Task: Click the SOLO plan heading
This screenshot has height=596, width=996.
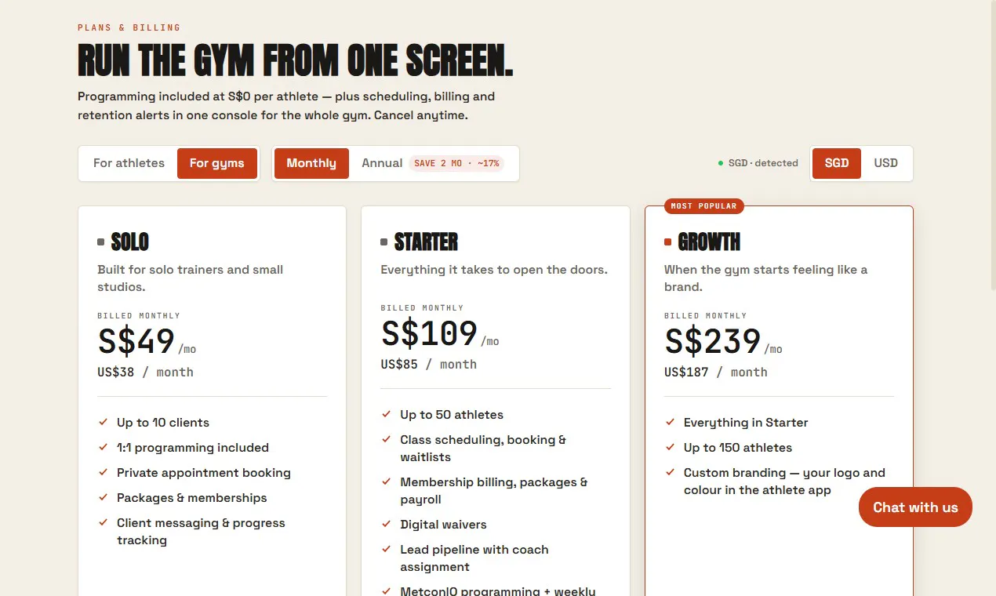Action: click(130, 242)
